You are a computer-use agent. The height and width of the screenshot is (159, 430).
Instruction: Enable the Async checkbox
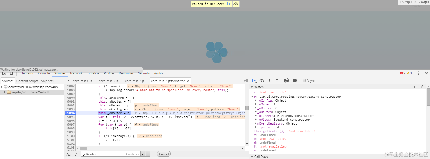(304, 80)
